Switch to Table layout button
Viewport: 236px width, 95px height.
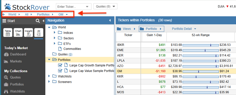pos(8,33)
